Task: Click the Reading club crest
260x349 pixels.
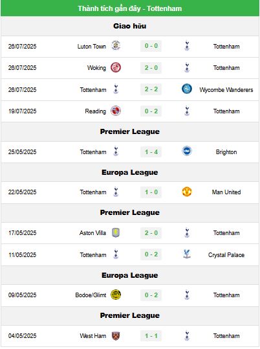Action: pos(116,111)
